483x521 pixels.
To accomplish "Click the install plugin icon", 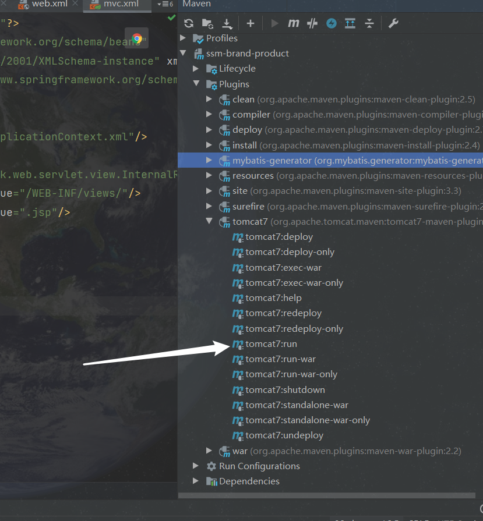I will [x=224, y=146].
